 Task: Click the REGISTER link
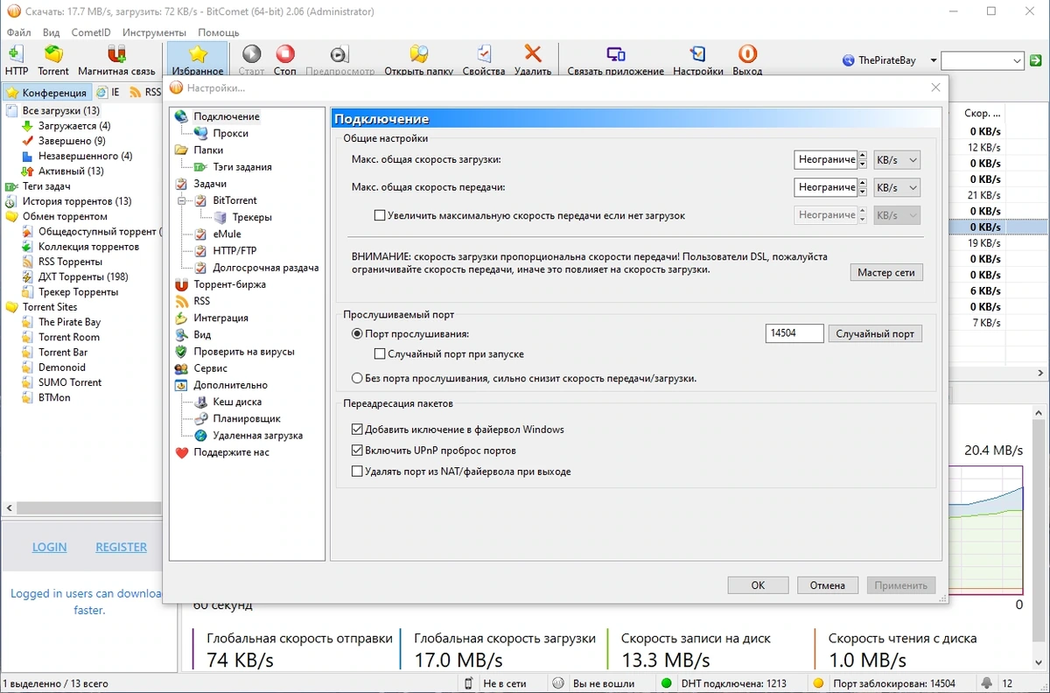[x=121, y=547]
